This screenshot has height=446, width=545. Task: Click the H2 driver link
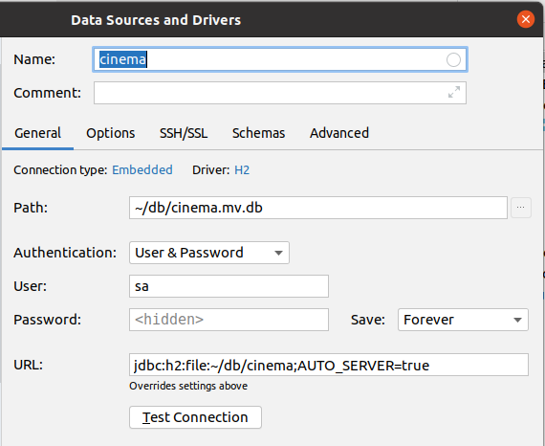242,170
